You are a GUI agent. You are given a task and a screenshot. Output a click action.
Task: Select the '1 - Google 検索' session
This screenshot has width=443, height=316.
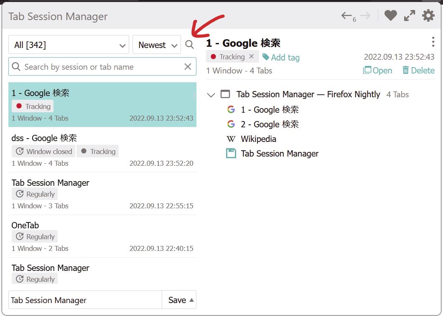102,105
